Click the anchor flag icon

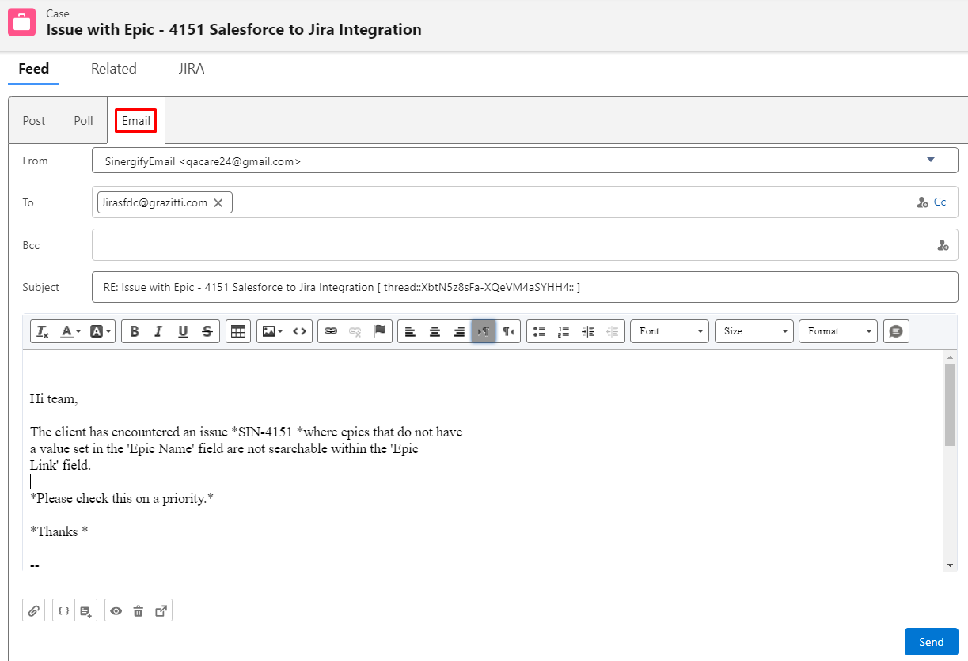[380, 331]
